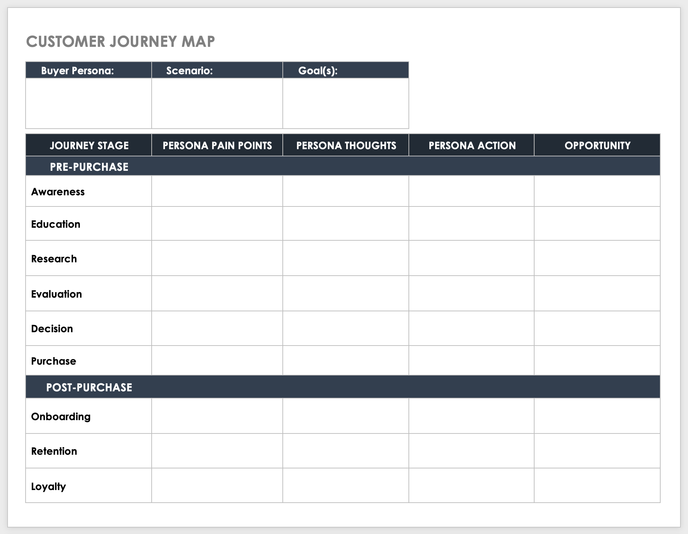Click the Opportunity cell for Decision

[597, 328]
